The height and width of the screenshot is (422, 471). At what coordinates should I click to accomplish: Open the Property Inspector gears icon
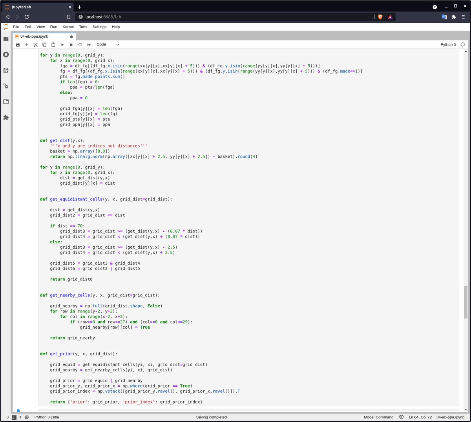pyautogui.click(x=6, y=86)
